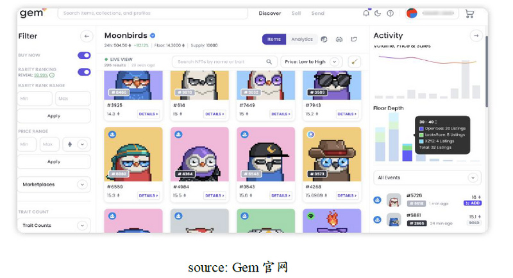Image resolution: width=513 pixels, height=278 pixels.
Task: Add activity item #5726 to cart
Action: pyautogui.click(x=473, y=203)
